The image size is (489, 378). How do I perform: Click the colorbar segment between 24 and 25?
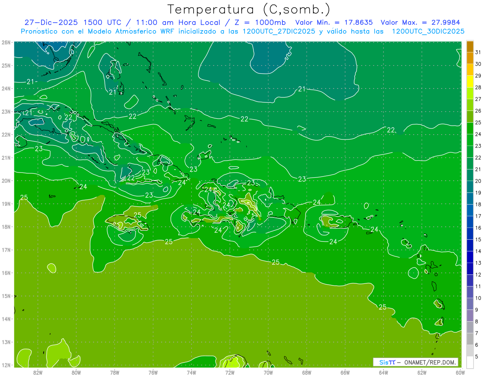click(x=470, y=128)
